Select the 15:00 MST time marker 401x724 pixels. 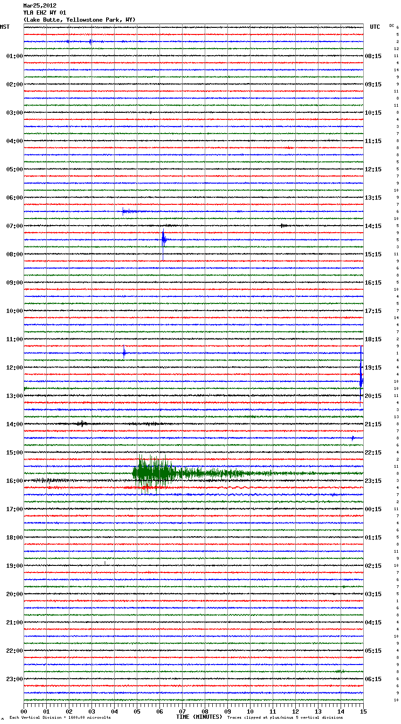15,453
